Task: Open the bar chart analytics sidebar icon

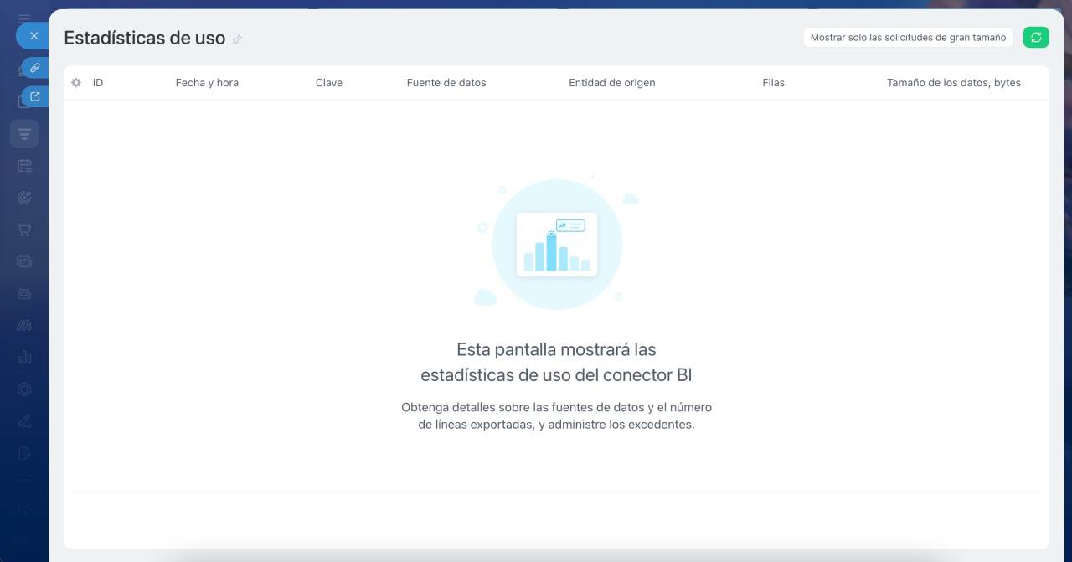Action: click(x=24, y=357)
